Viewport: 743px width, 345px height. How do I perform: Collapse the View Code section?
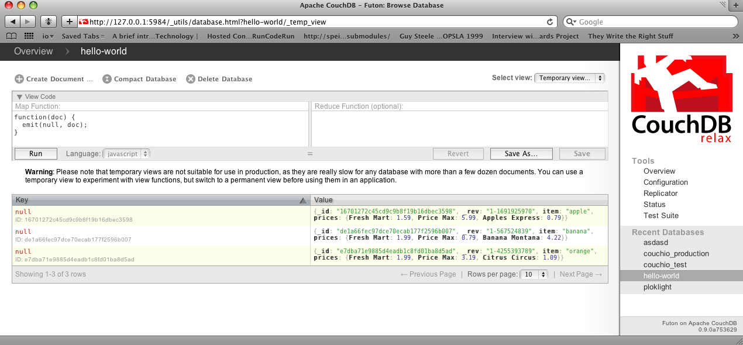(x=20, y=97)
